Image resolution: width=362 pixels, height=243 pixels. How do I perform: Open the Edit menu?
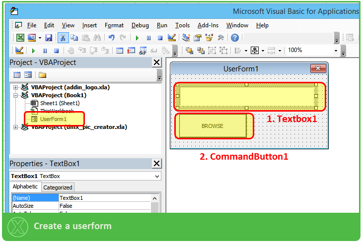[49, 25]
